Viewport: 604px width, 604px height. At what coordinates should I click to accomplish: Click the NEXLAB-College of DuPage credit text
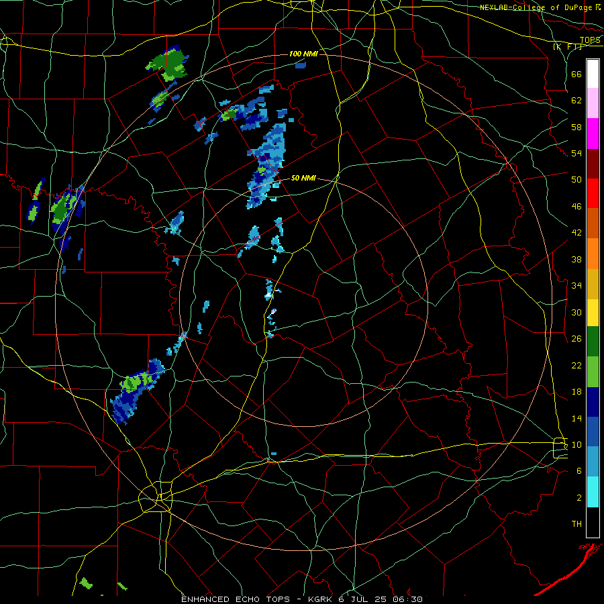tap(536, 7)
